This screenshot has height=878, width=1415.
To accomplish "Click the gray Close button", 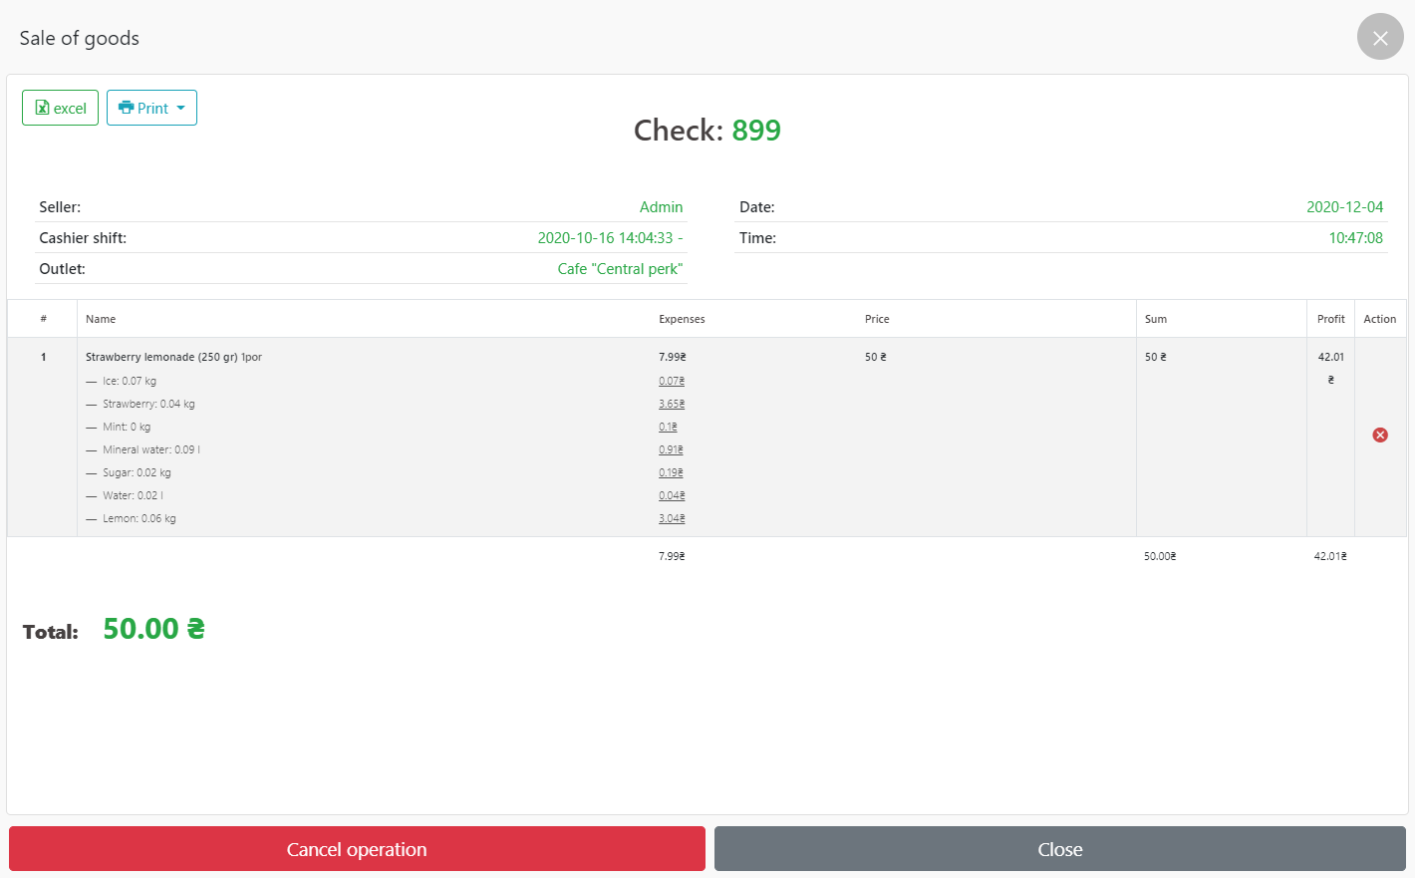I will (1059, 849).
